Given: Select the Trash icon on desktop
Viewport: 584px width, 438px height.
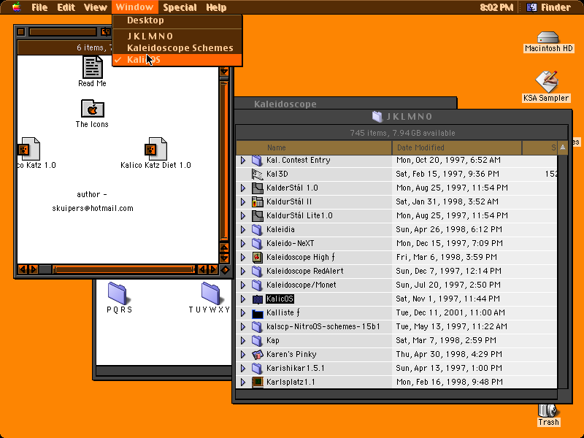Looking at the screenshot, I should [x=548, y=411].
